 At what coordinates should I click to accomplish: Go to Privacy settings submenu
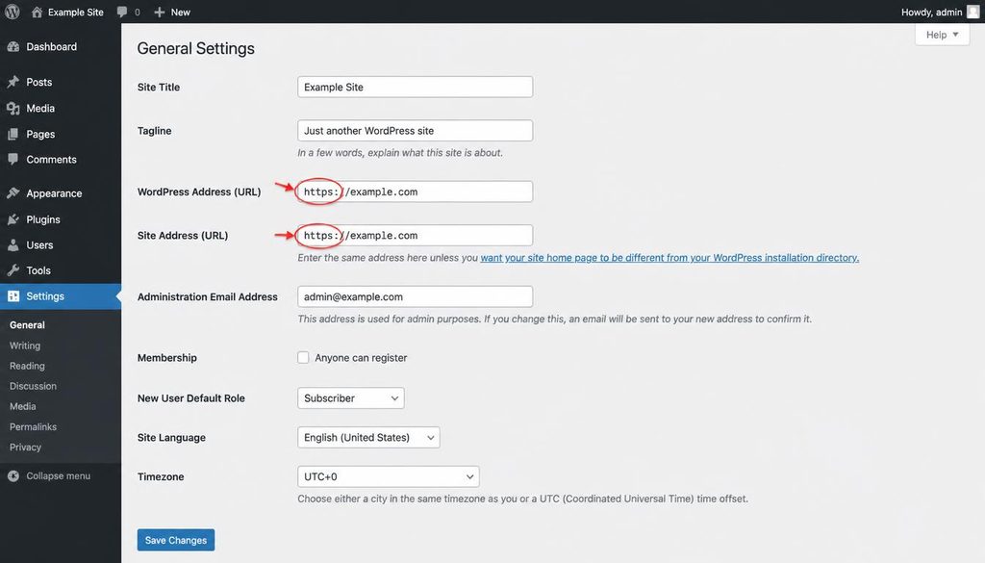[25, 447]
